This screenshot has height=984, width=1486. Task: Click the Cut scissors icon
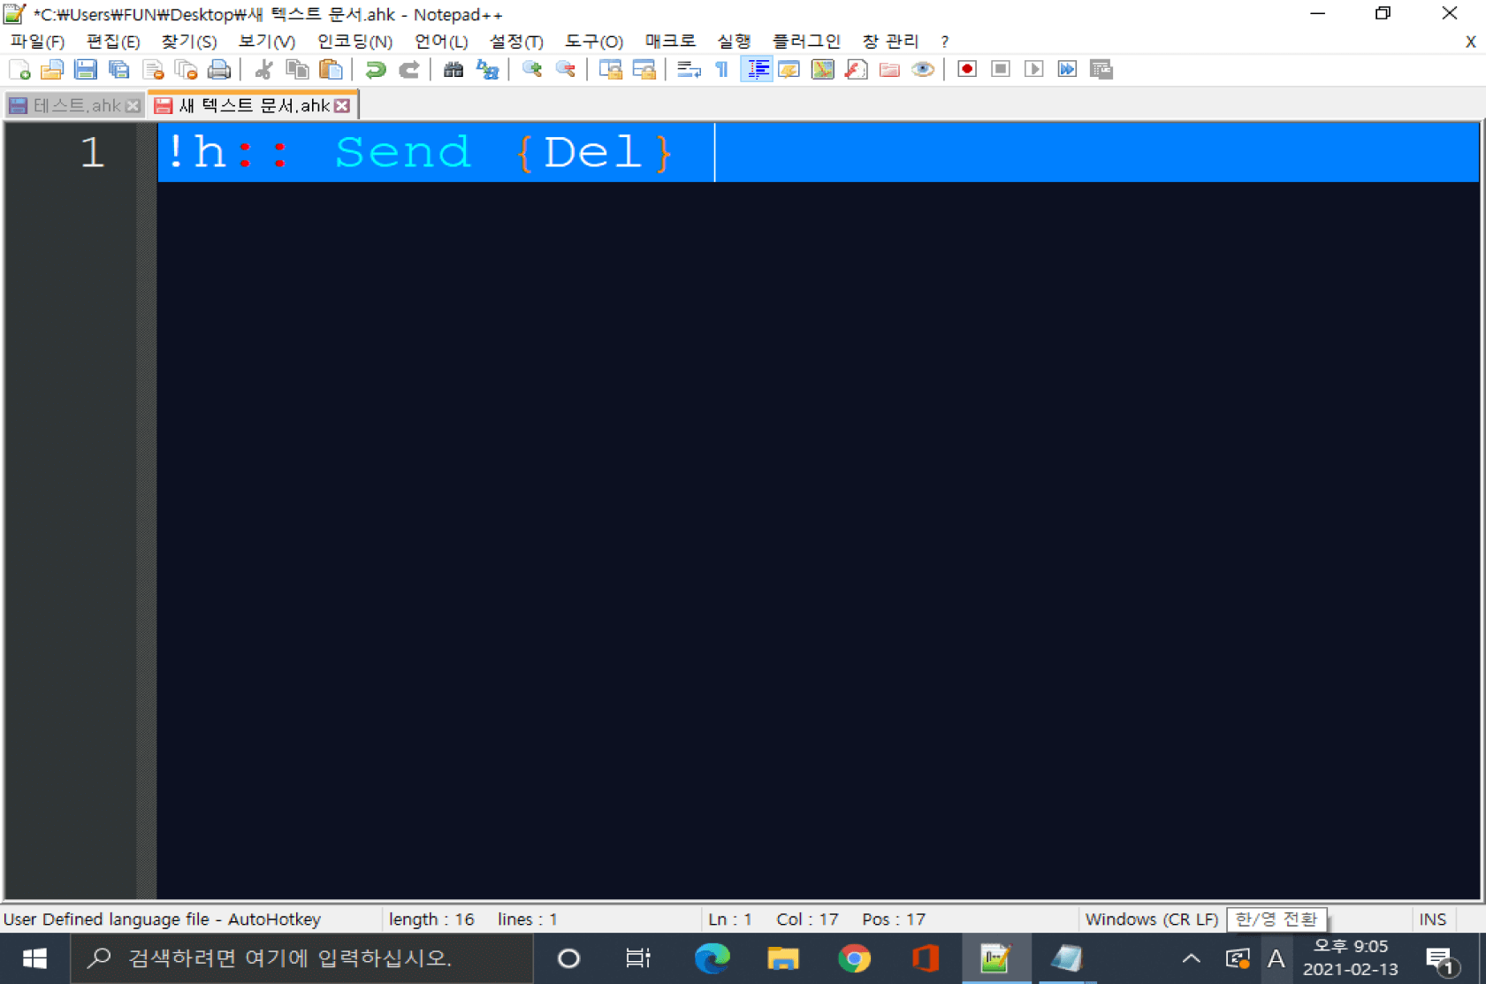263,70
